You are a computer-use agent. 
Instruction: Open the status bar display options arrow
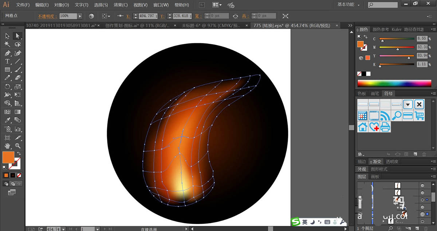point(187,229)
